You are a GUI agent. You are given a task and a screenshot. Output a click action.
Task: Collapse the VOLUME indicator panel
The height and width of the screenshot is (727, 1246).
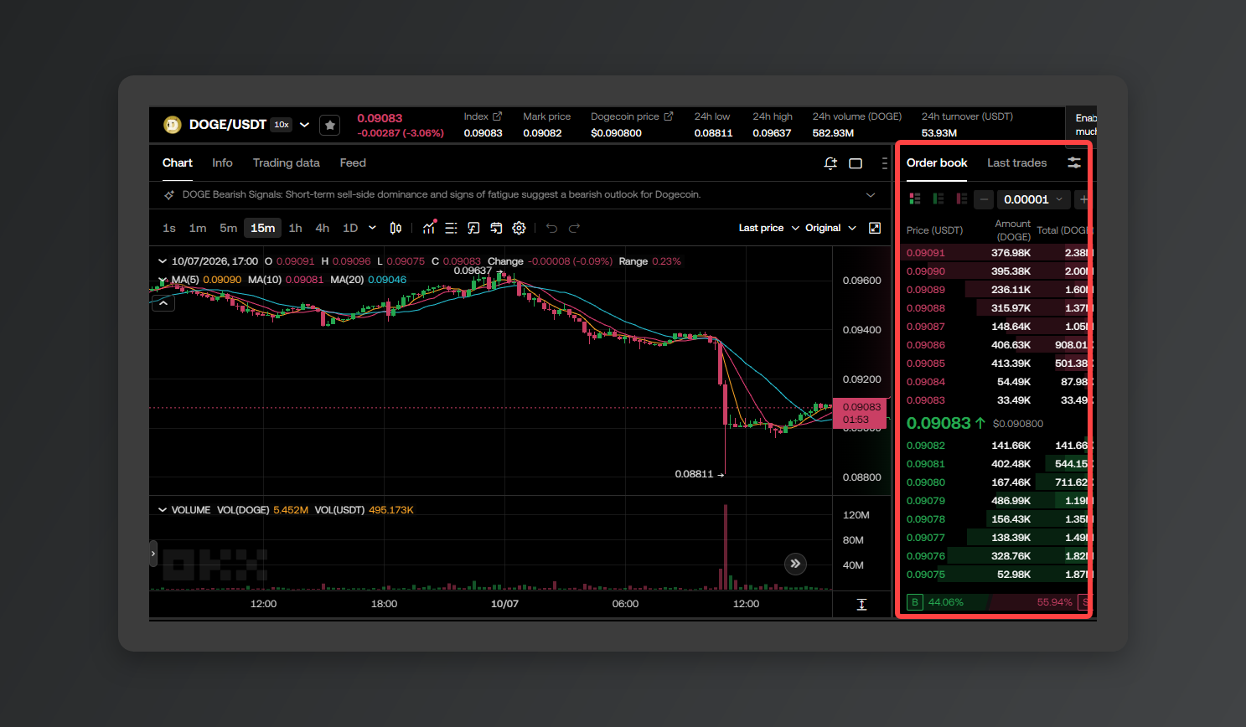point(163,509)
